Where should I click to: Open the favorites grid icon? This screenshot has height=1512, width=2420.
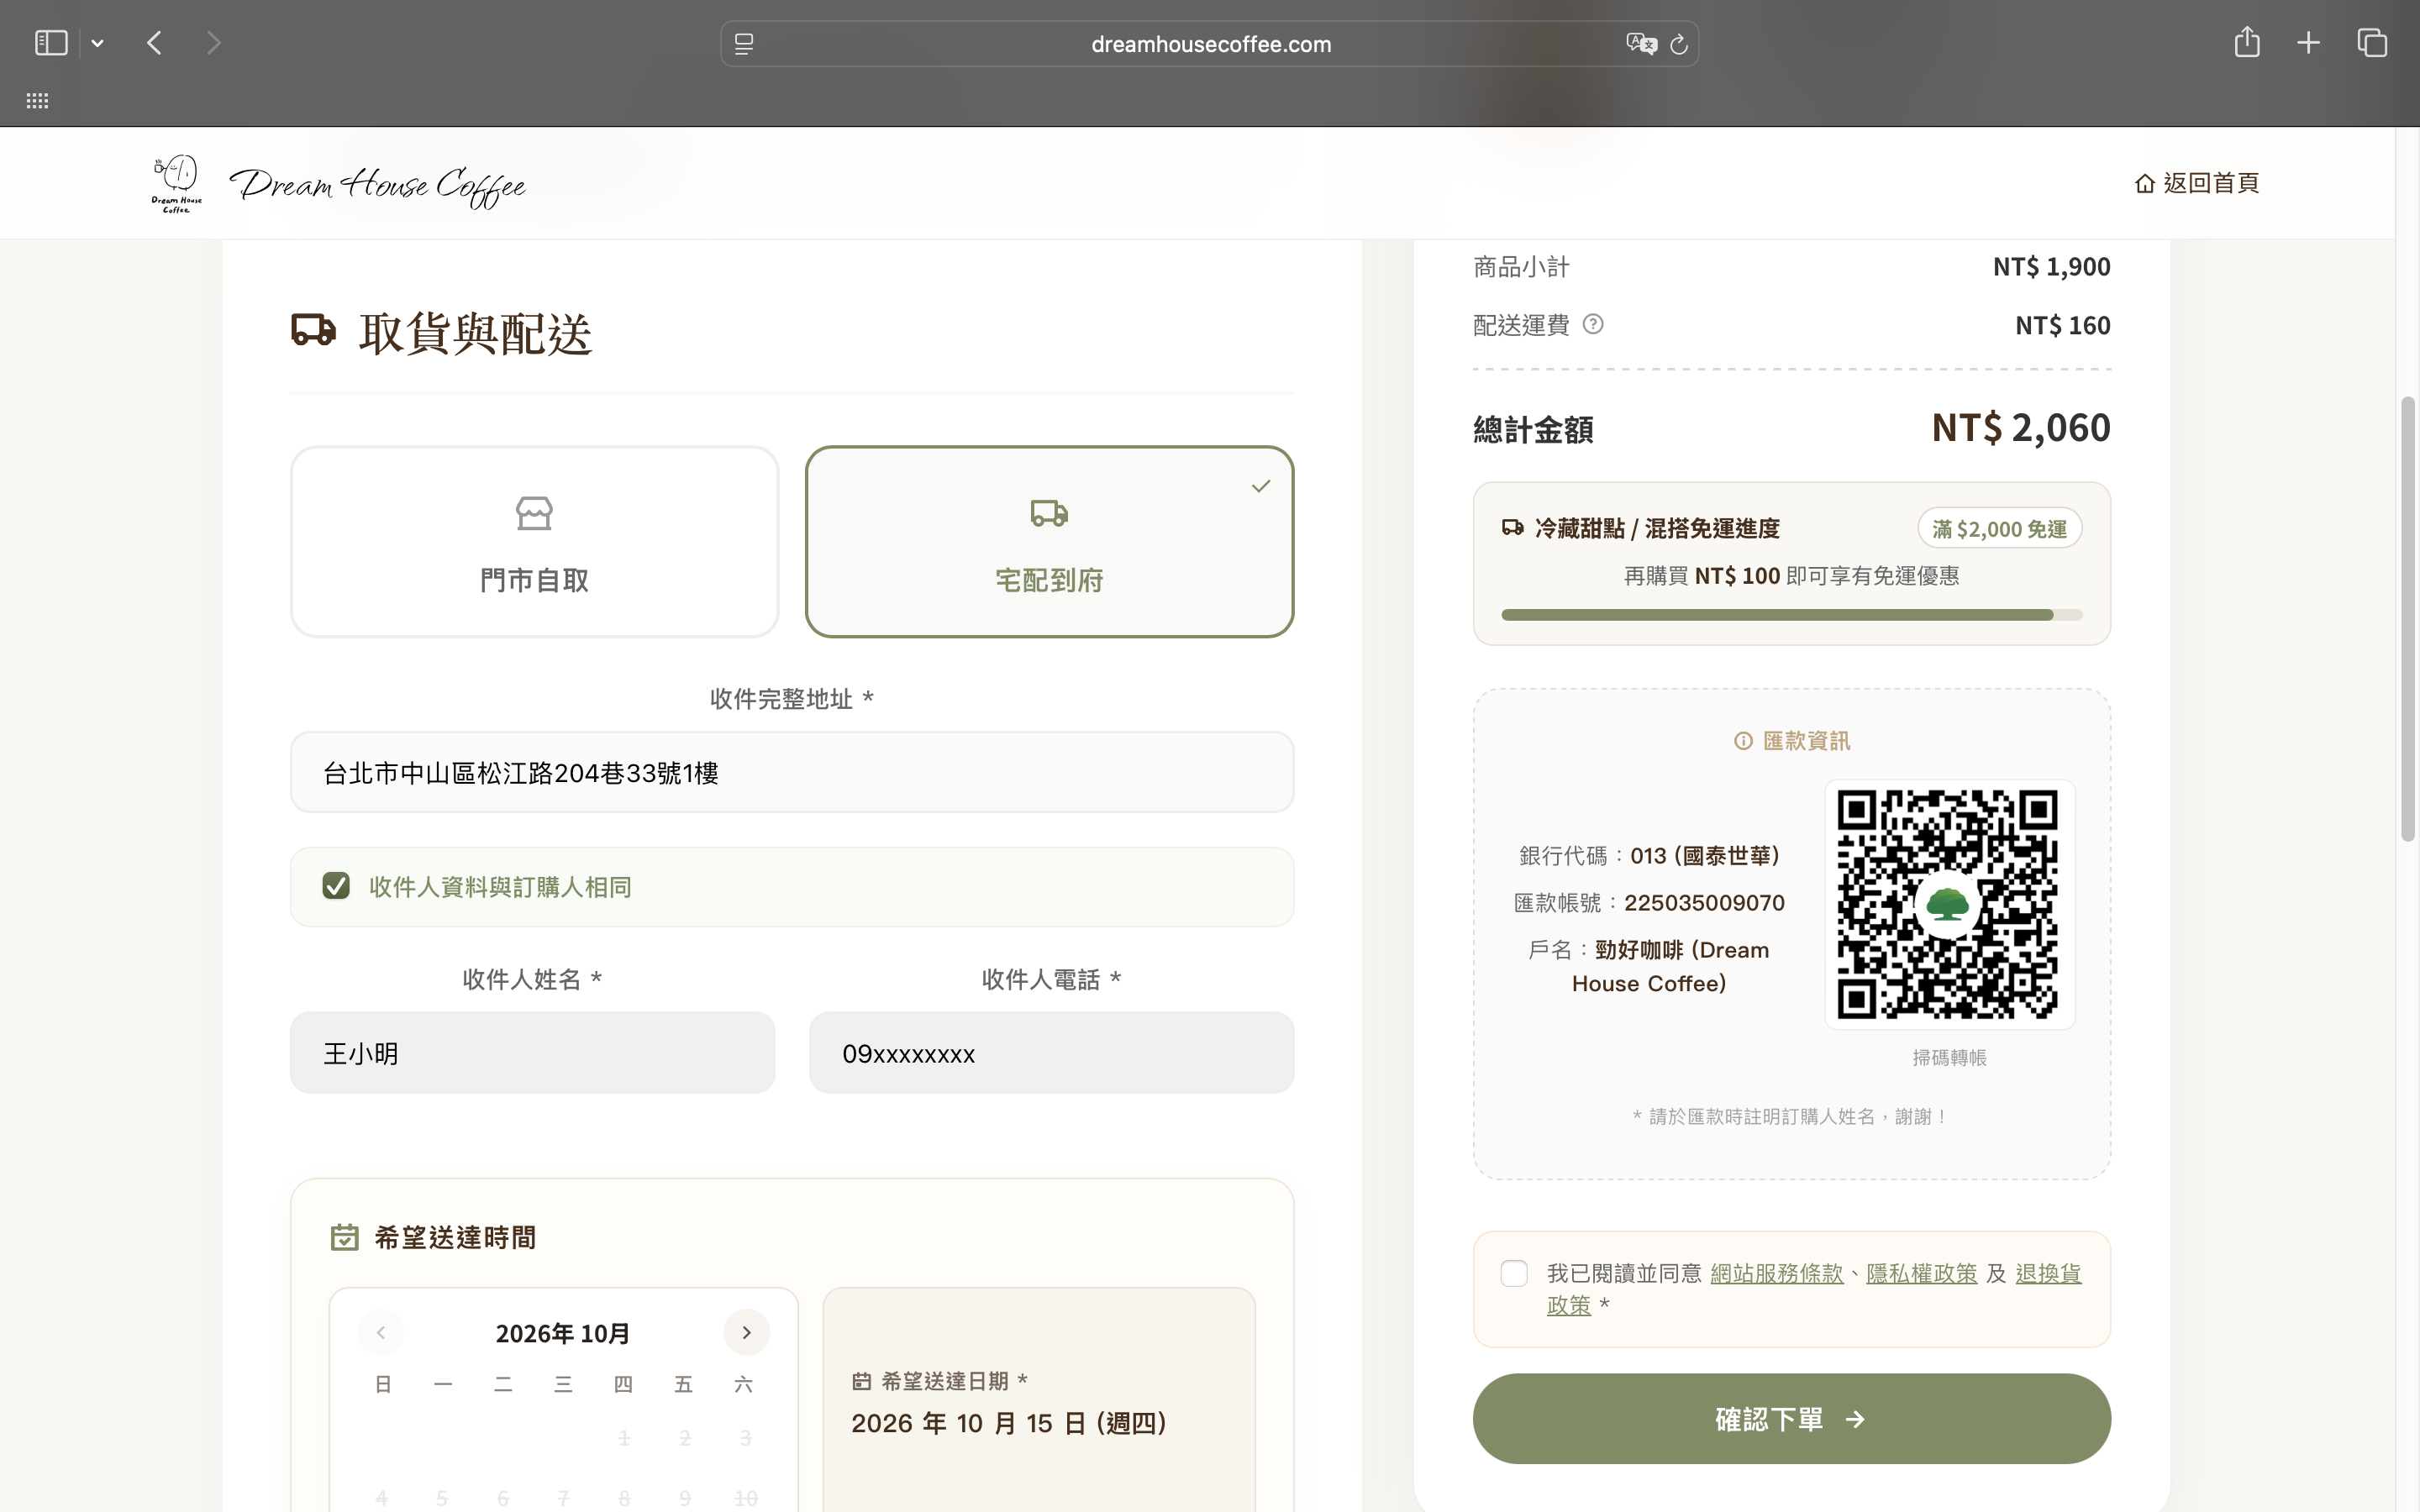click(x=37, y=101)
